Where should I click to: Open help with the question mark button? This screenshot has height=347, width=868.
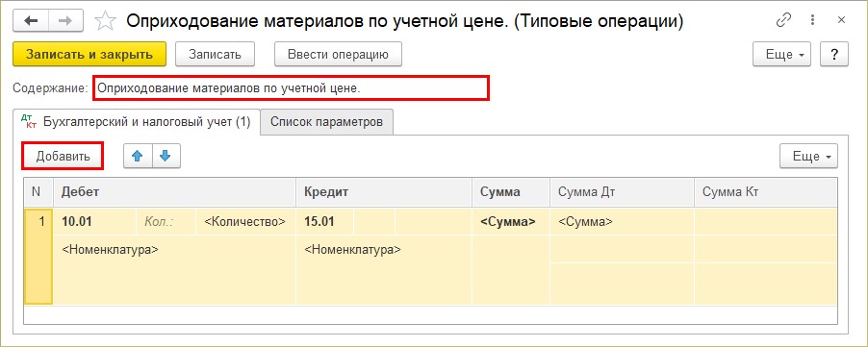(x=833, y=55)
